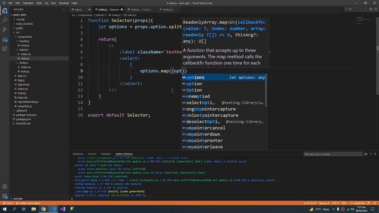
Task: Toggle the debug console view-mode icon
Action: tap(366, 154)
